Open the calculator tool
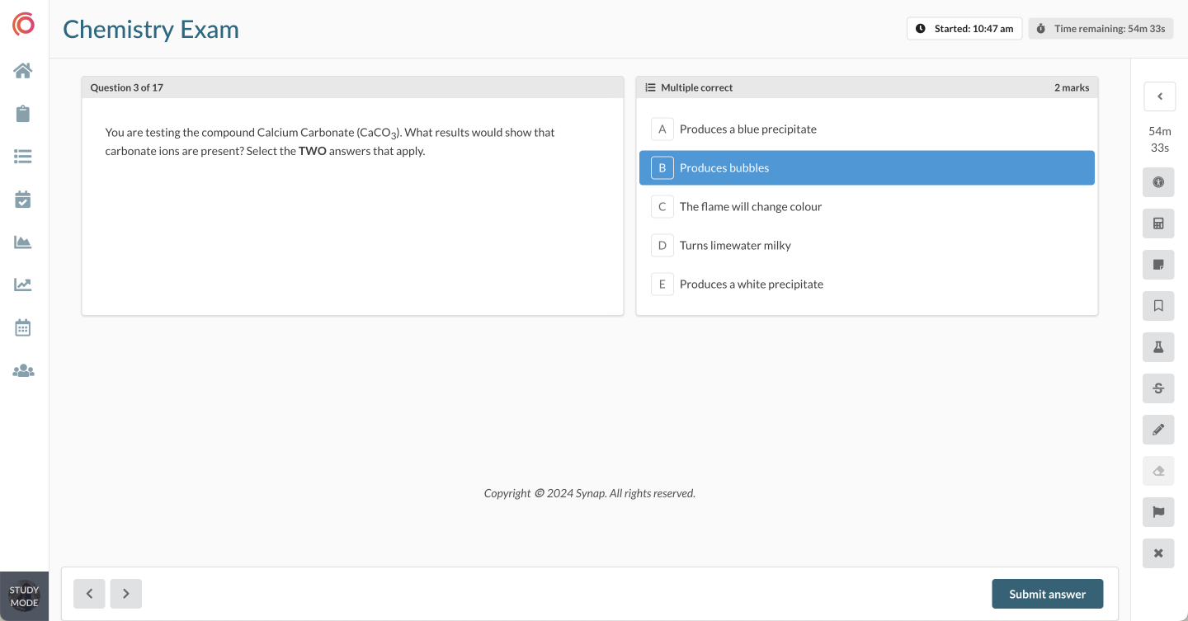The height and width of the screenshot is (621, 1188). (1158, 223)
